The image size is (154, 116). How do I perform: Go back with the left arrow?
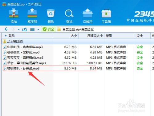pyautogui.click(x=6, y=29)
